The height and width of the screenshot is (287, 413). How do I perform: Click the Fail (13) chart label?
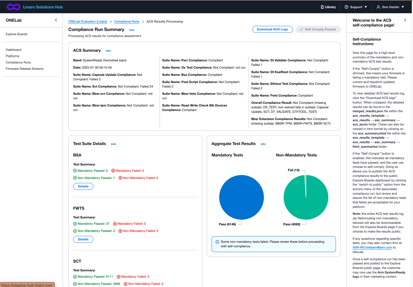point(293,170)
